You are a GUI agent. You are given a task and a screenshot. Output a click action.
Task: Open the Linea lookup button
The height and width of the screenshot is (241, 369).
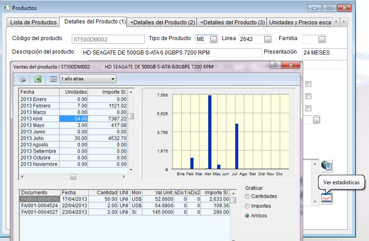(268, 39)
